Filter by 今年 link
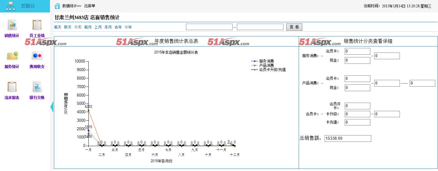 (x=128, y=27)
